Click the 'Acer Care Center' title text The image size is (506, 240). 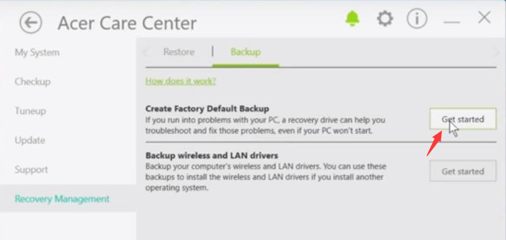127,23
